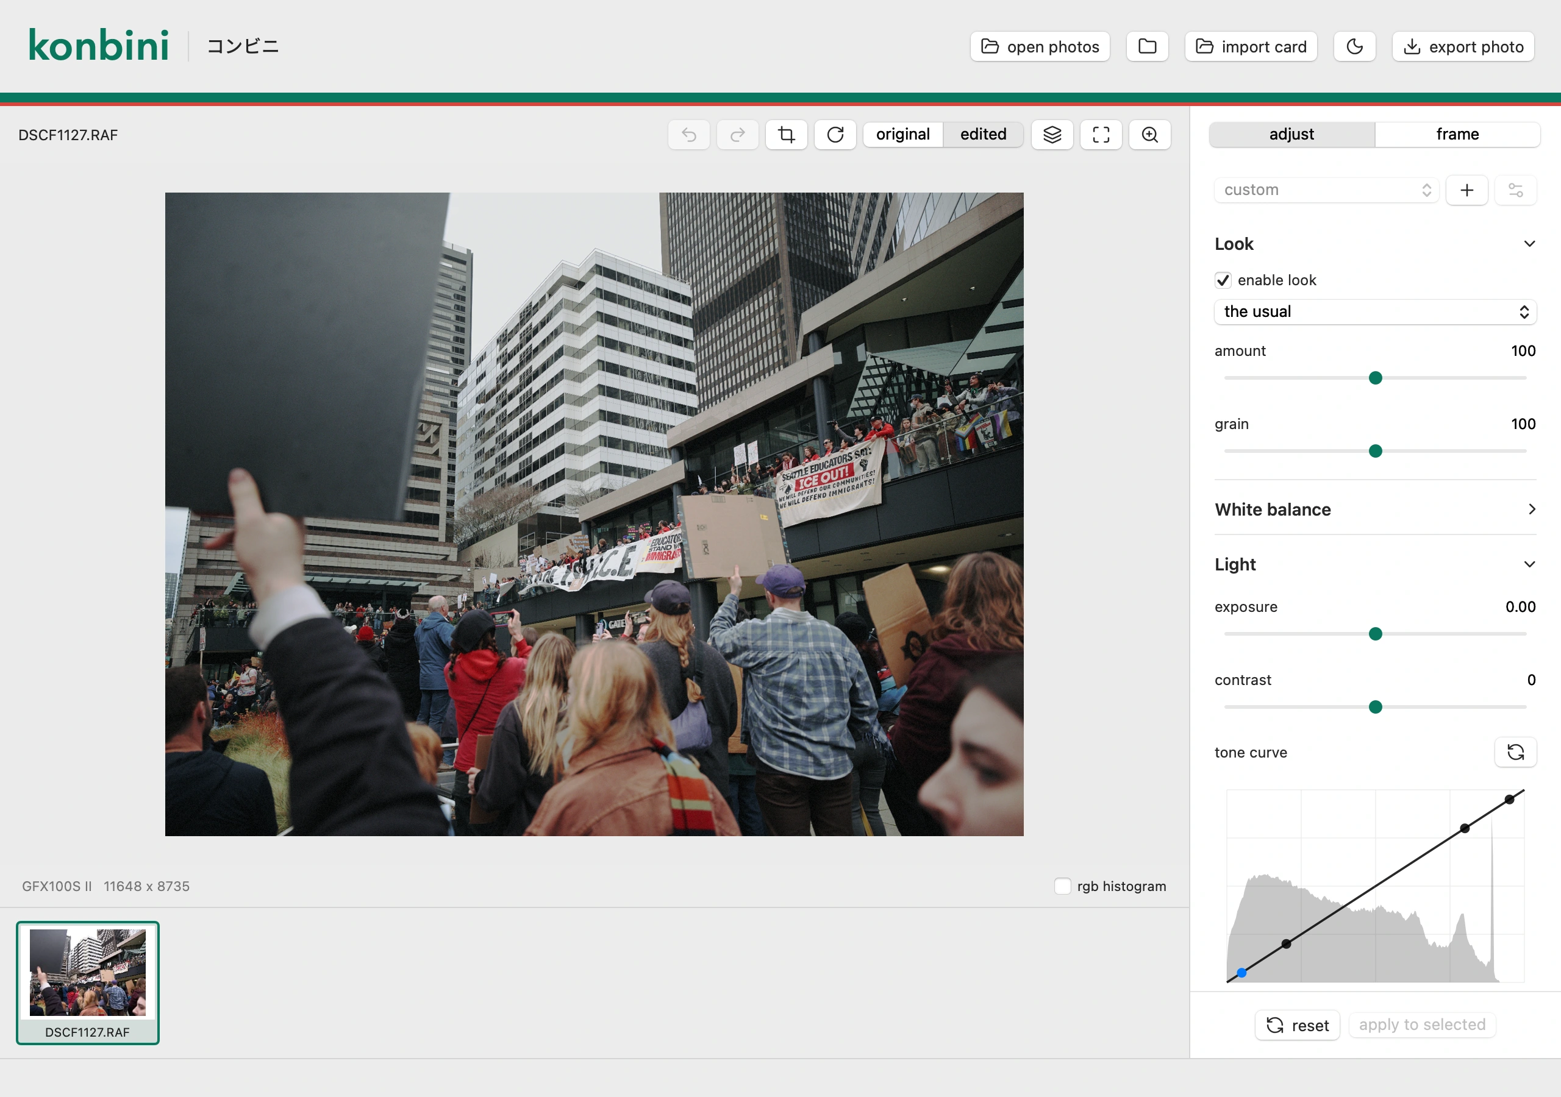Reset the tone curve with its refresh icon

[x=1516, y=751]
